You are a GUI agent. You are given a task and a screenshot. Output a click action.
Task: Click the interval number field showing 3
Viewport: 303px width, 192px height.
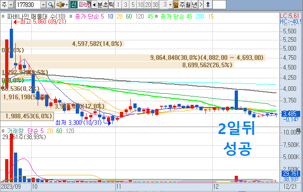tap(164, 5)
